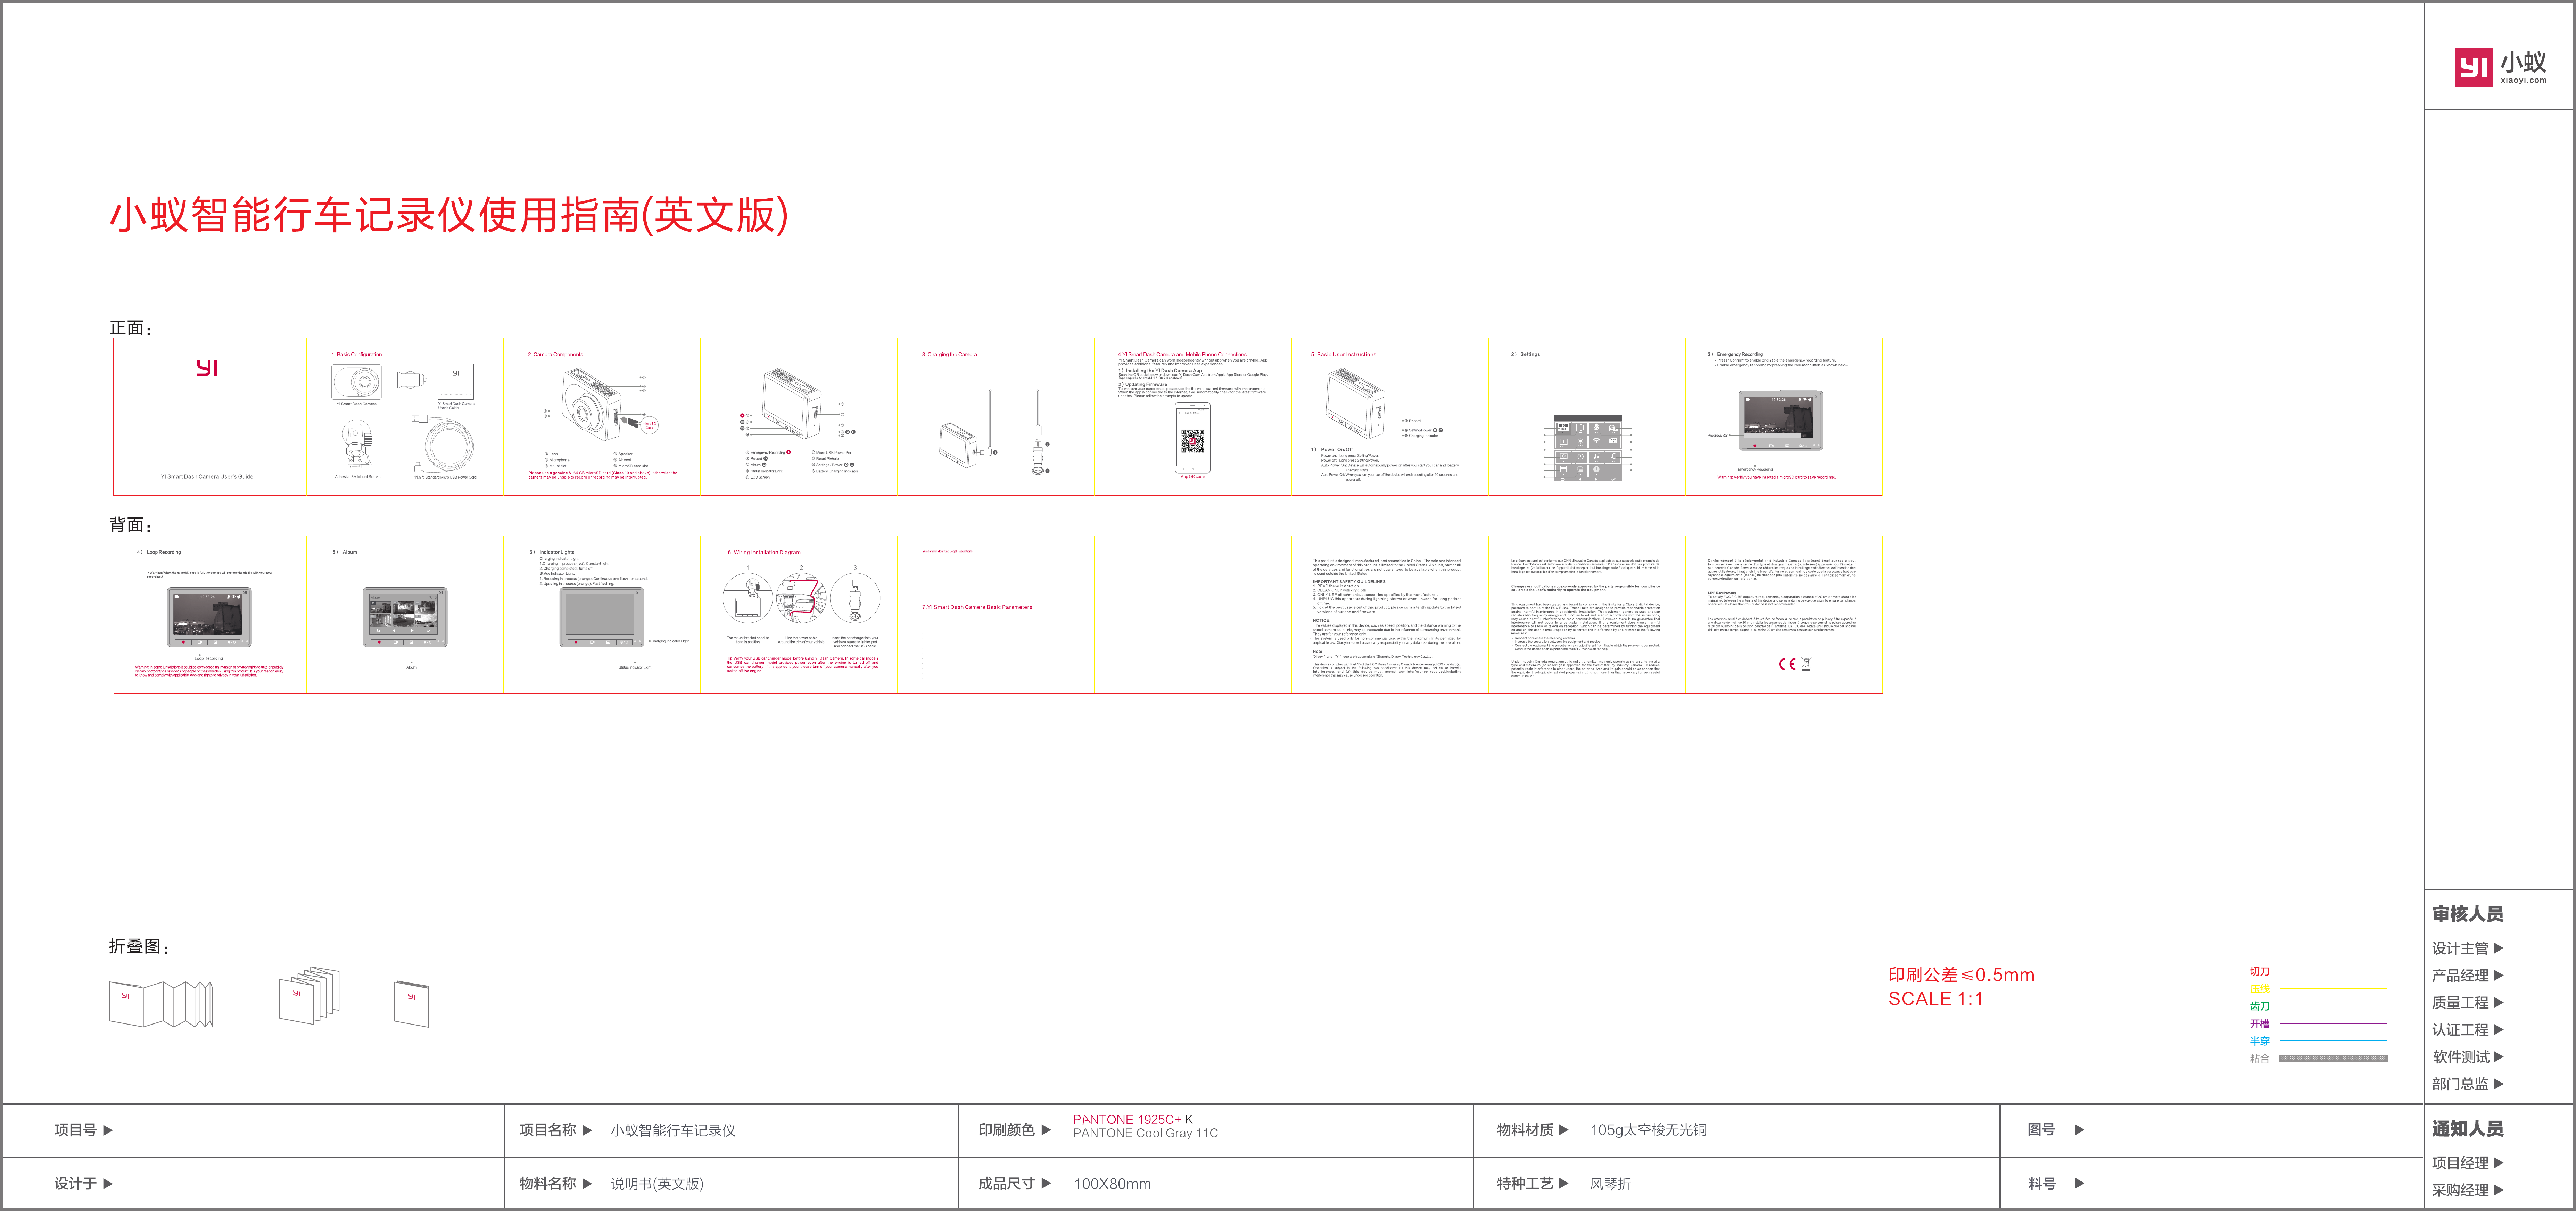Click the arrow next to 项目号
Viewport: 2576px width, 1211px height.
[x=108, y=1130]
